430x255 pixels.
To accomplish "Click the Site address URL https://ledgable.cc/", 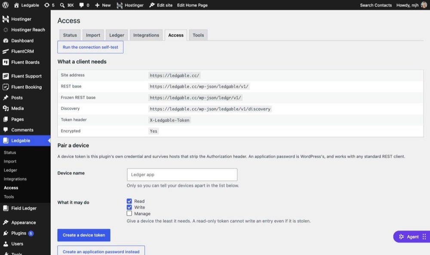I will (x=175, y=75).
